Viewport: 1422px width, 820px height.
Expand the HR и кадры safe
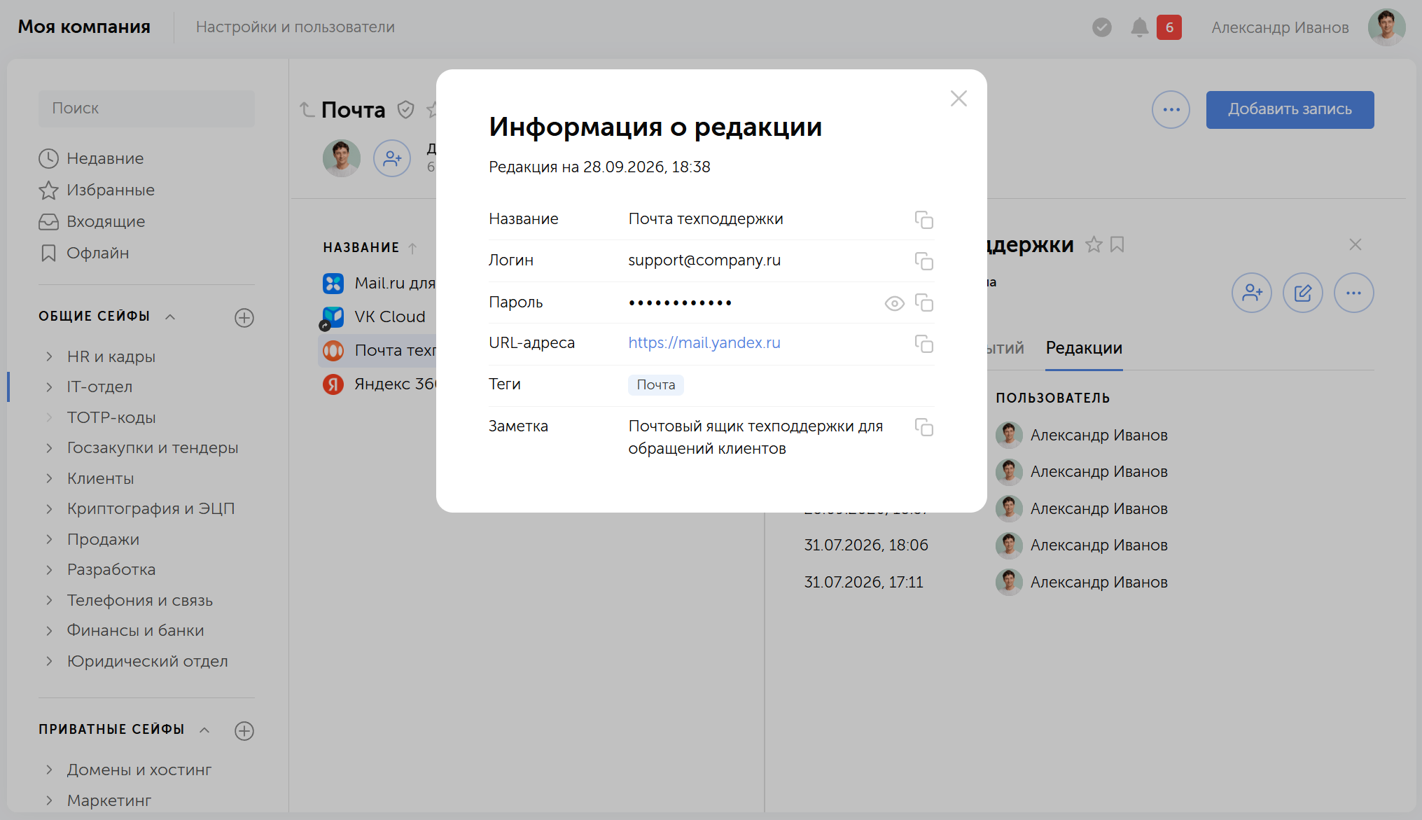(x=49, y=356)
